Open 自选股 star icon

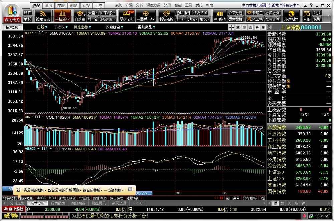click(x=80, y=15)
